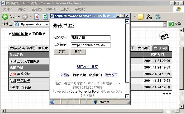Stop loading with the red X icon
185x114 pixels.
point(37,17)
